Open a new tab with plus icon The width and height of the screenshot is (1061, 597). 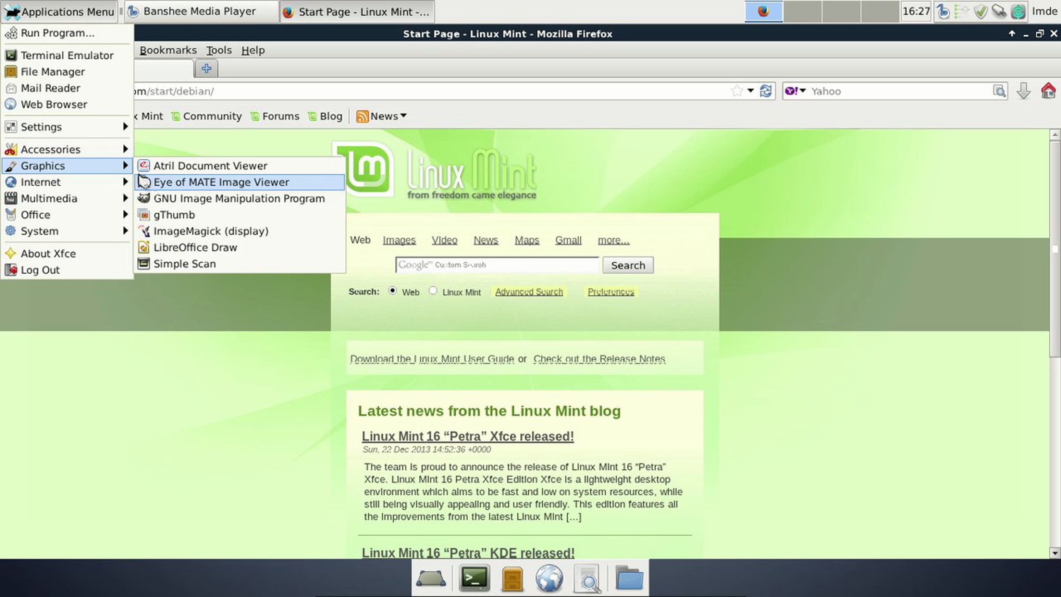tap(206, 69)
